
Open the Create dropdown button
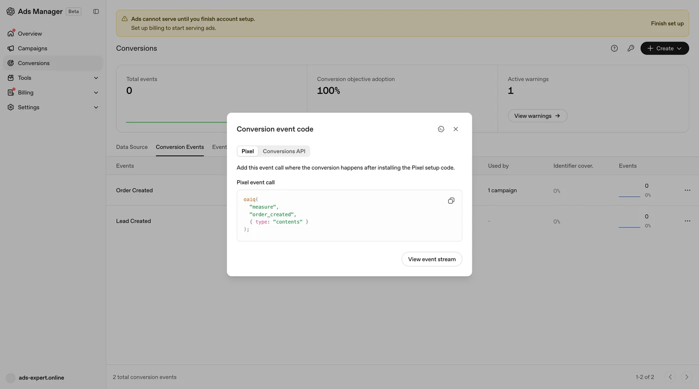(665, 48)
